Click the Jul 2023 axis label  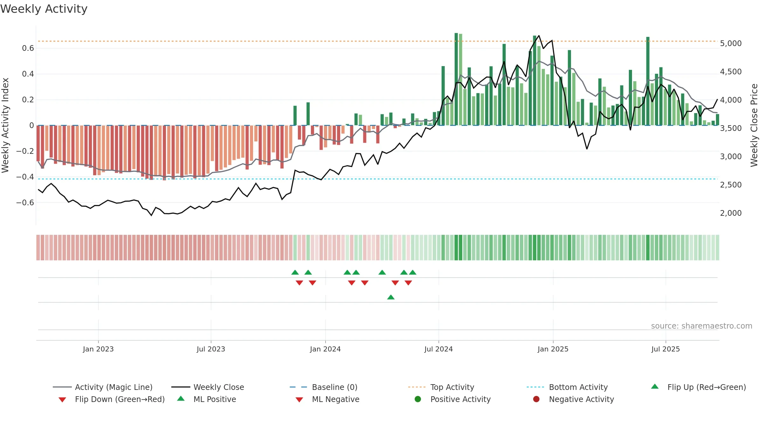coord(211,349)
